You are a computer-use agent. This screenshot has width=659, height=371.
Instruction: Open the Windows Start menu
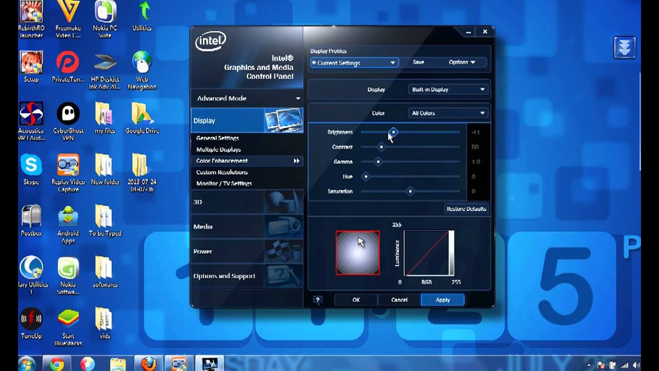tap(26, 364)
